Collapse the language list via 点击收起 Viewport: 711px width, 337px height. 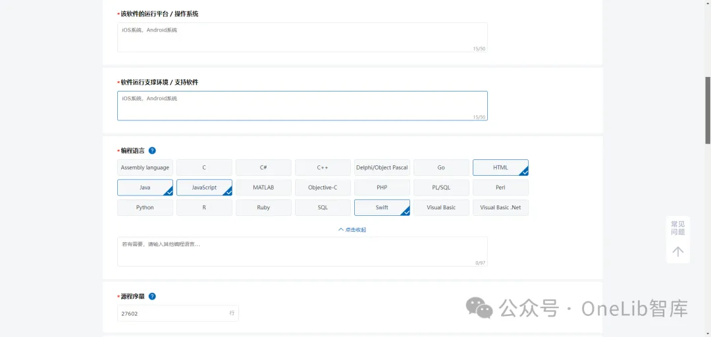352,230
